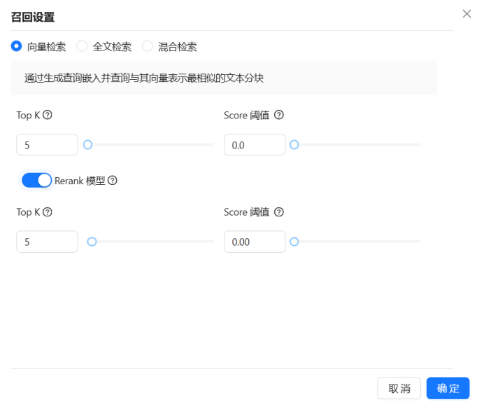Focus the Rerank Score field showing 0.00
Viewport: 484px width, 402px height.
pyautogui.click(x=255, y=242)
